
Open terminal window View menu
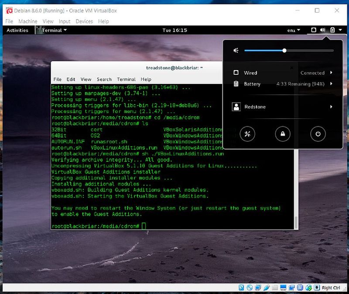86,79
